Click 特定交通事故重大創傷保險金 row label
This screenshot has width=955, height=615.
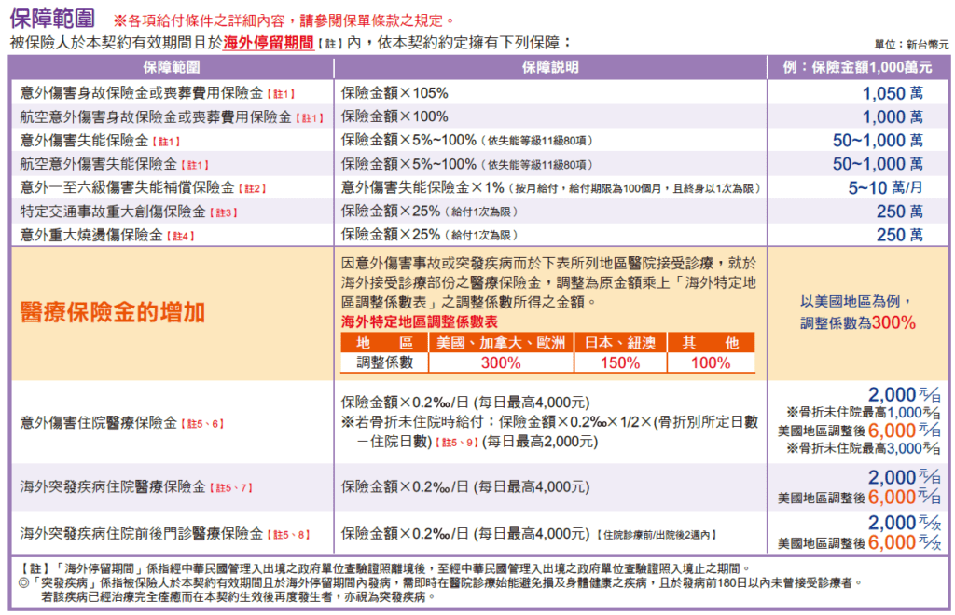113,212
